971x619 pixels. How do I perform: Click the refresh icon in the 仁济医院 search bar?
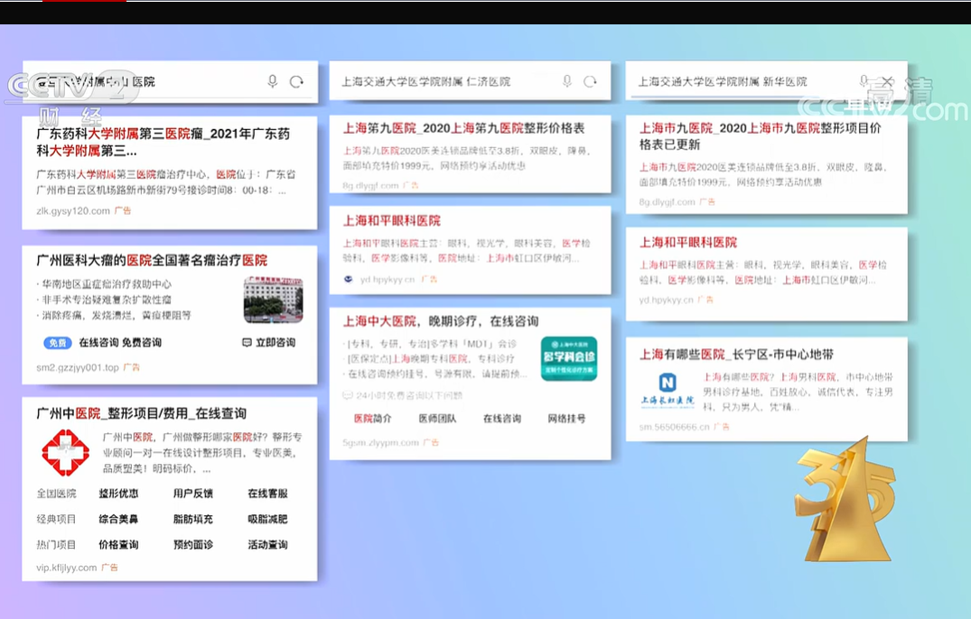pyautogui.click(x=590, y=81)
